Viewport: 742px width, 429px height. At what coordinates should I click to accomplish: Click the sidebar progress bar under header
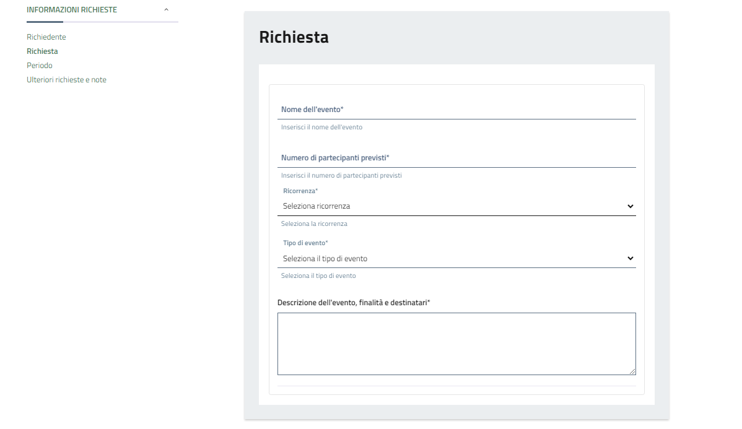(x=102, y=22)
